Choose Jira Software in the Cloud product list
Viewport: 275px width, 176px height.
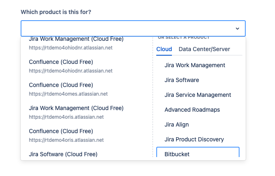[x=181, y=80]
